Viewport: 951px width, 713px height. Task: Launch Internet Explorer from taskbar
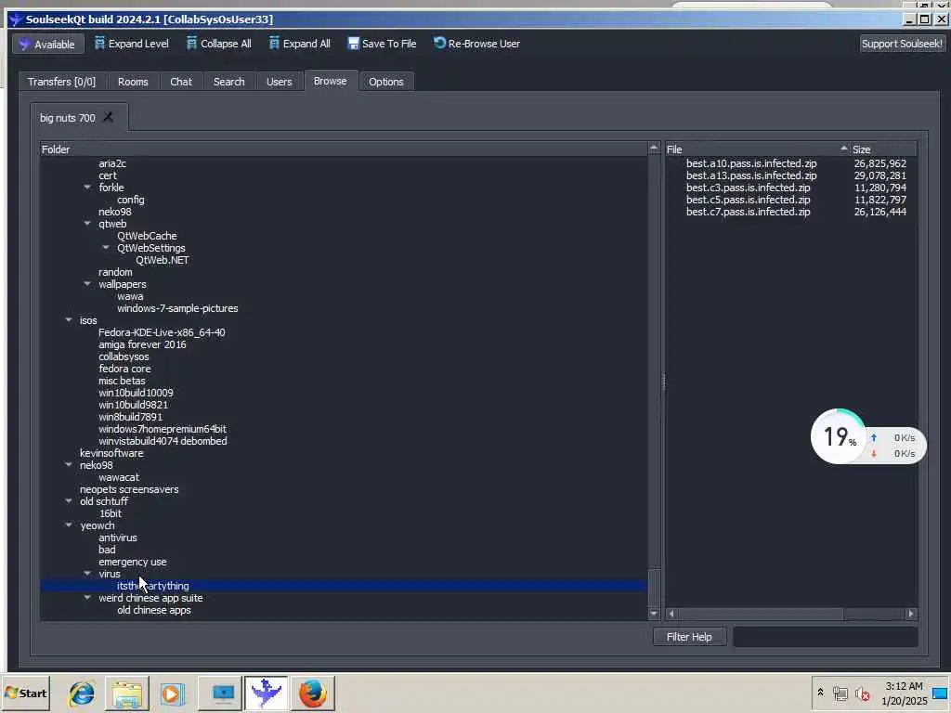click(82, 693)
